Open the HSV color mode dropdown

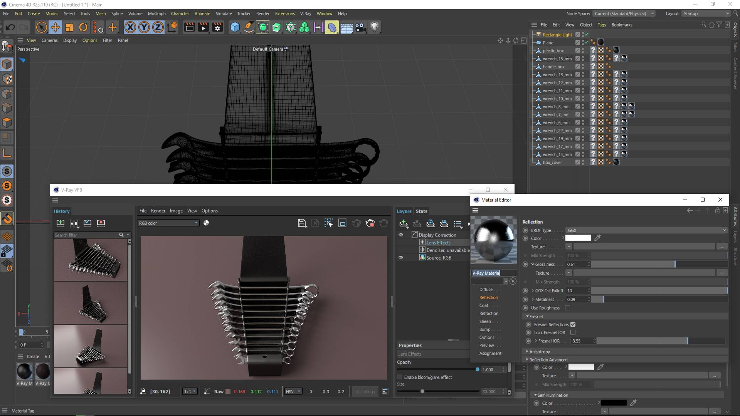(293, 391)
